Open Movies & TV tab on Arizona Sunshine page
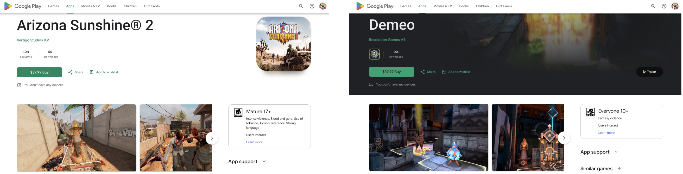683x174 pixels. (x=90, y=6)
